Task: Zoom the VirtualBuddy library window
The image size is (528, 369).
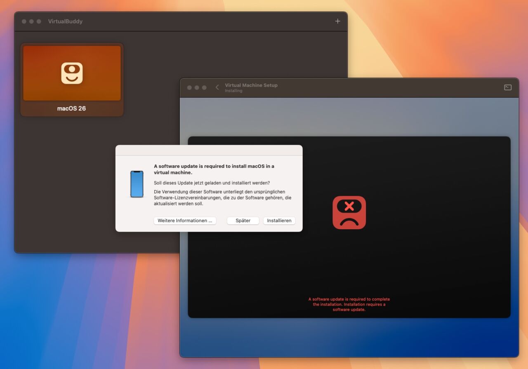Action: 39,21
